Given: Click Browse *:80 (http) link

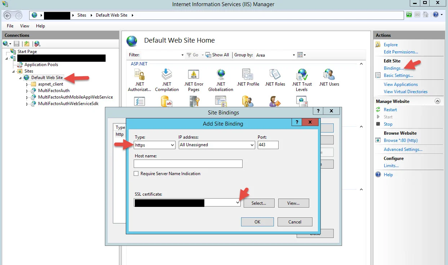Looking at the screenshot, I should click(401, 140).
